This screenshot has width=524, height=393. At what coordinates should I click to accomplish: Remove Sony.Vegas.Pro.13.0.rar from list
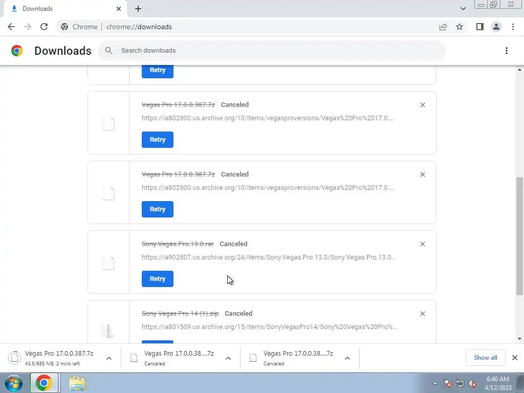click(422, 244)
